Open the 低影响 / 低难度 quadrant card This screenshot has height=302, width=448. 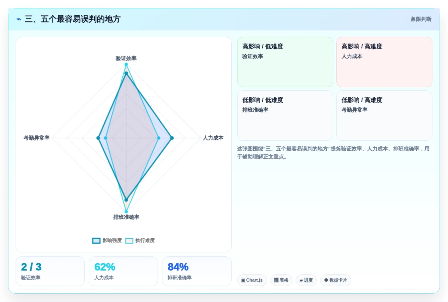click(x=285, y=116)
